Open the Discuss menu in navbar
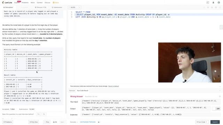Image resolution: width=223 pixels, height=125 pixels. 47,2
